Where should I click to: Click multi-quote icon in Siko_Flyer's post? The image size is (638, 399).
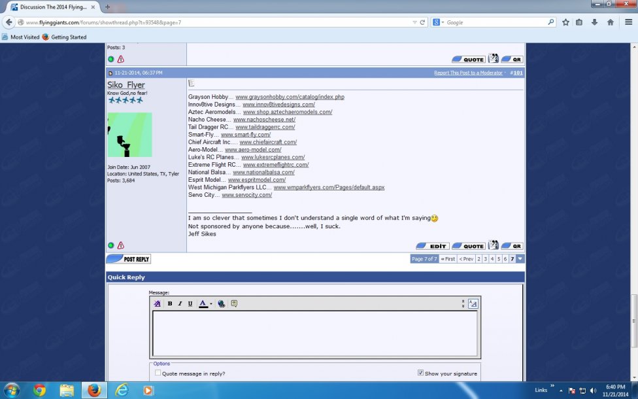(x=493, y=245)
